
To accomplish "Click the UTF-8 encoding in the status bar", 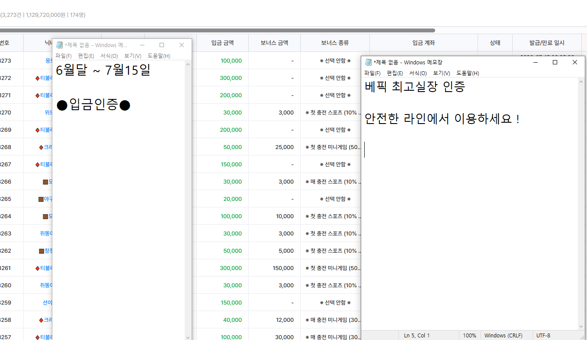I will point(543,336).
